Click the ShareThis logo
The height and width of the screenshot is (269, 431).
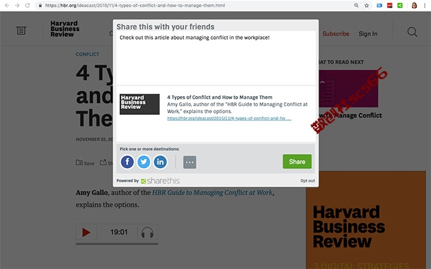(160, 181)
